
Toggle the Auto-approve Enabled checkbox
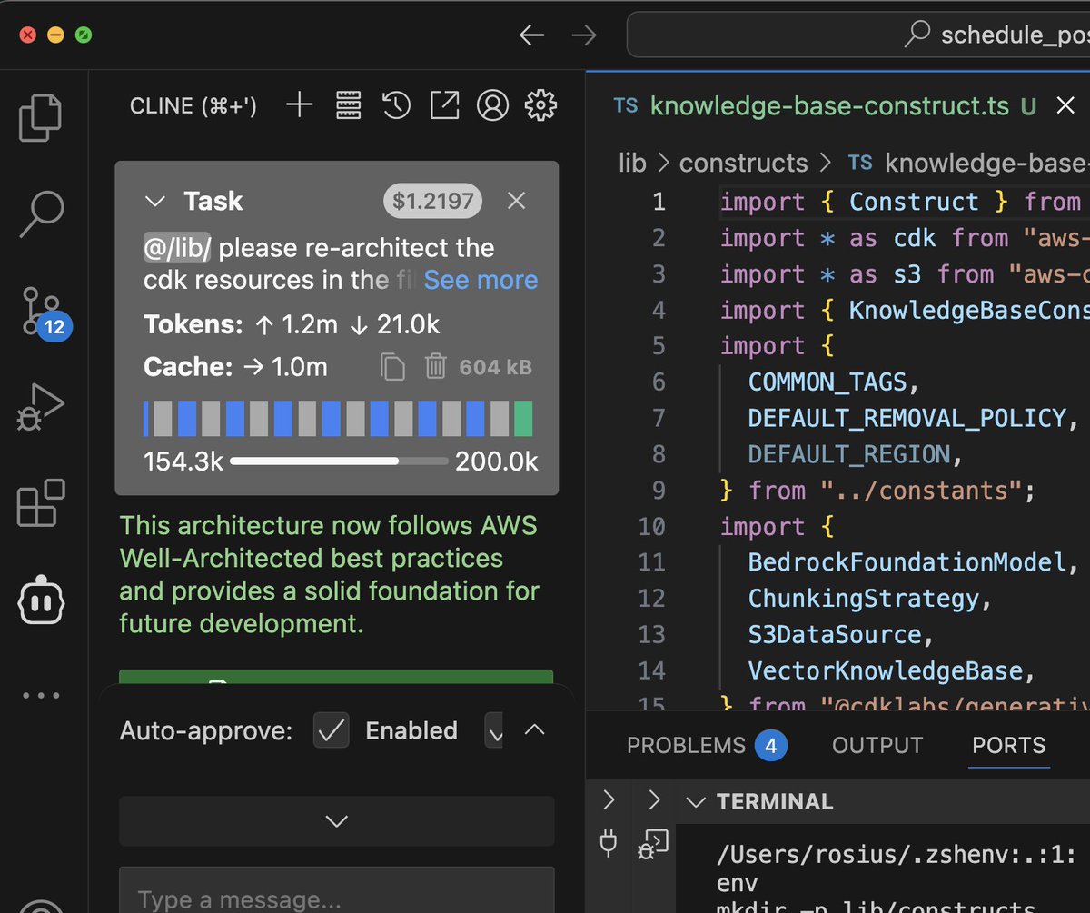click(331, 730)
